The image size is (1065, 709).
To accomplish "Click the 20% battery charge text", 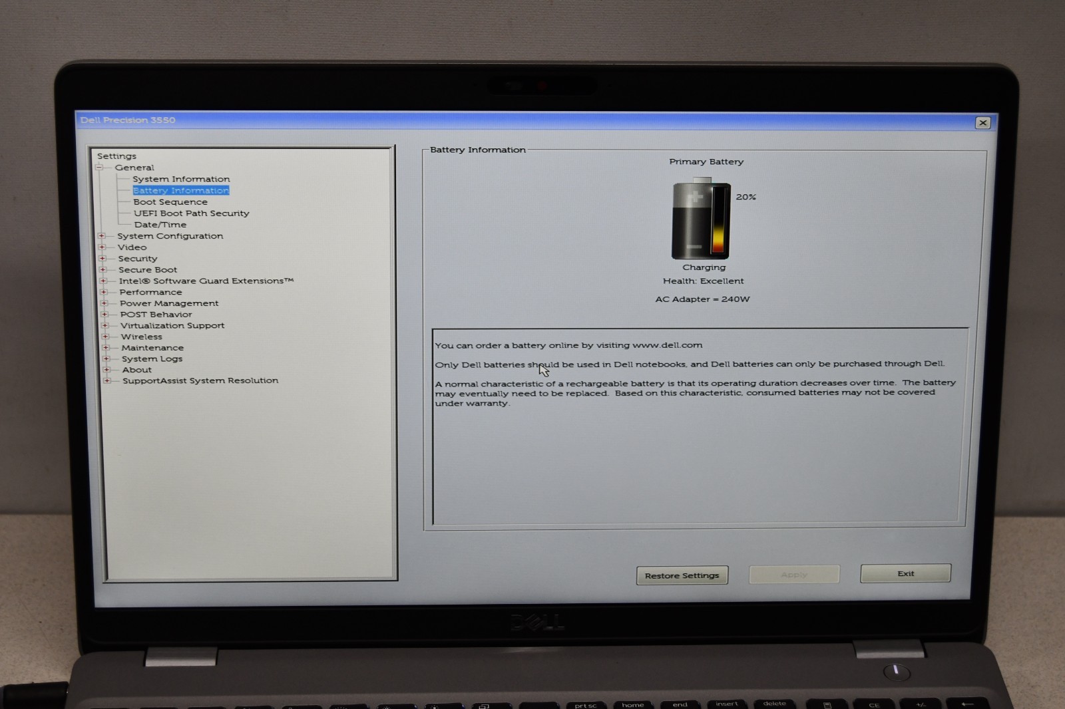I will pyautogui.click(x=746, y=197).
